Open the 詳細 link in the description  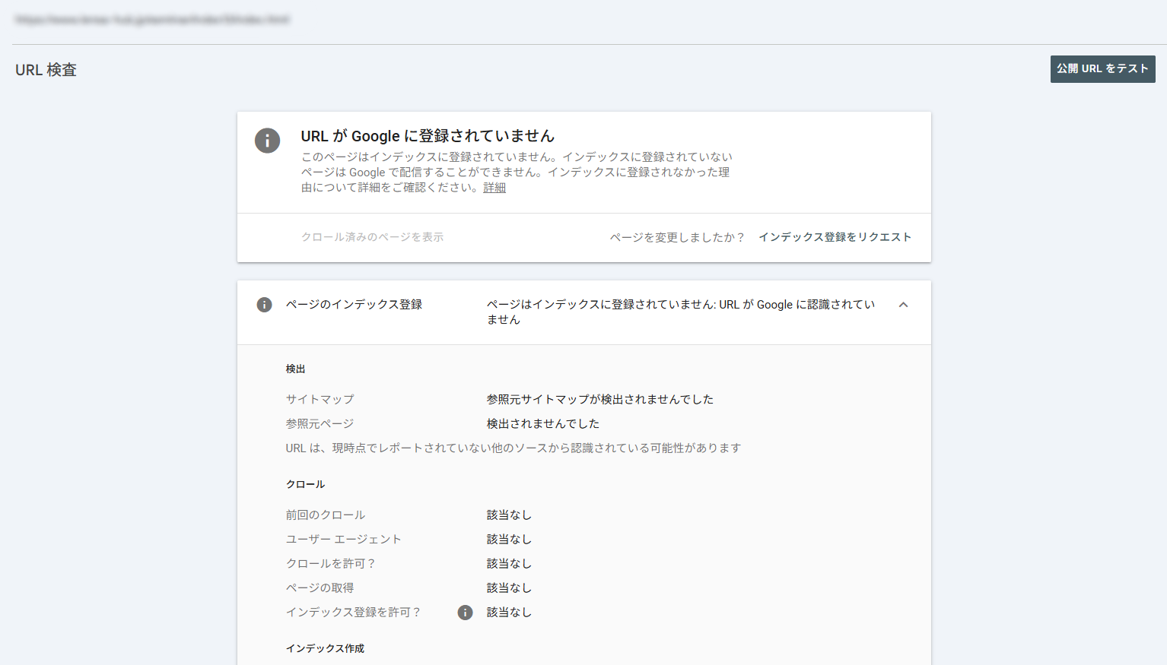[494, 188]
